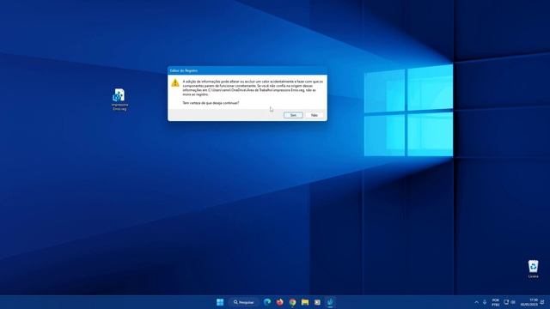Click Não to cancel the registry import
The width and height of the screenshot is (550, 309).
click(315, 115)
